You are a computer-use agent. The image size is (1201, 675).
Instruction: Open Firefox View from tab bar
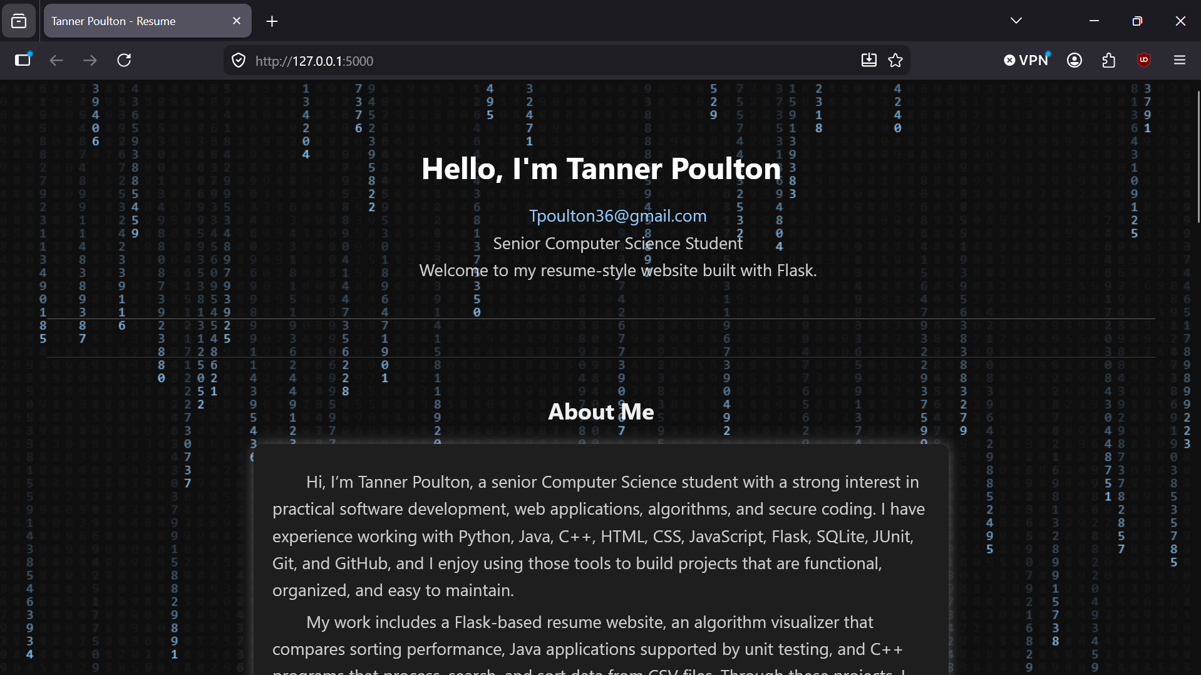(x=19, y=21)
